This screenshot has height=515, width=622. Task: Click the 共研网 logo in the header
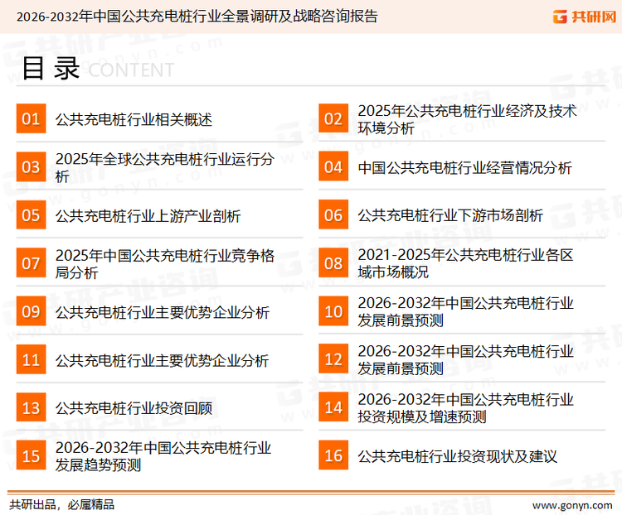[585, 17]
